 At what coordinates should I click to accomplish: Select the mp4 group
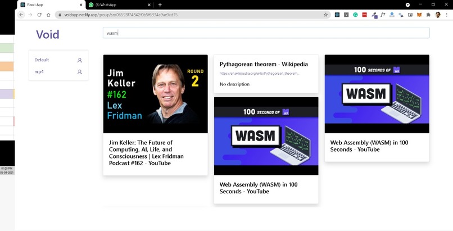[x=39, y=71]
